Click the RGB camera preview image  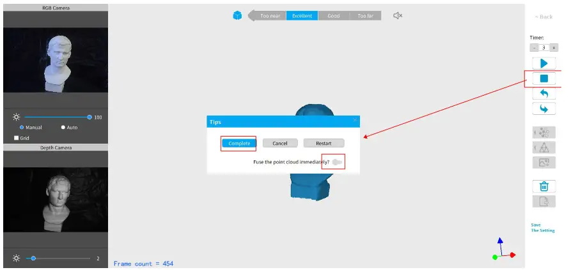pos(56,60)
